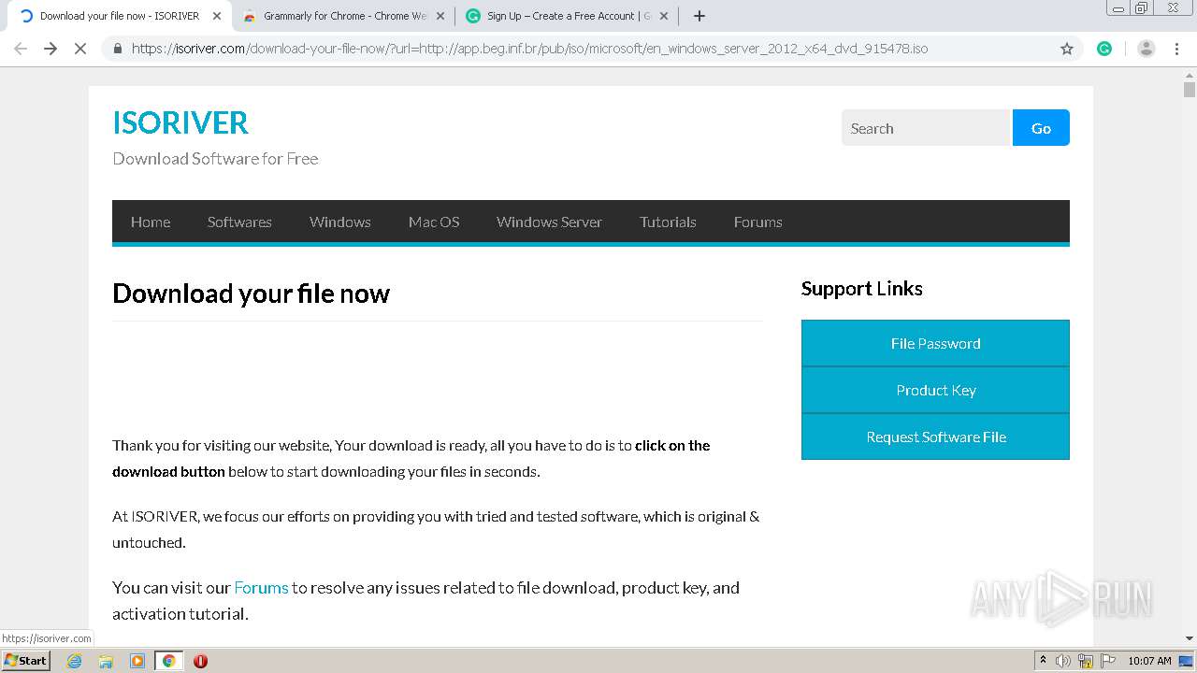The width and height of the screenshot is (1197, 673).
Task: Open a new tab with plus button
Action: pyautogui.click(x=699, y=16)
